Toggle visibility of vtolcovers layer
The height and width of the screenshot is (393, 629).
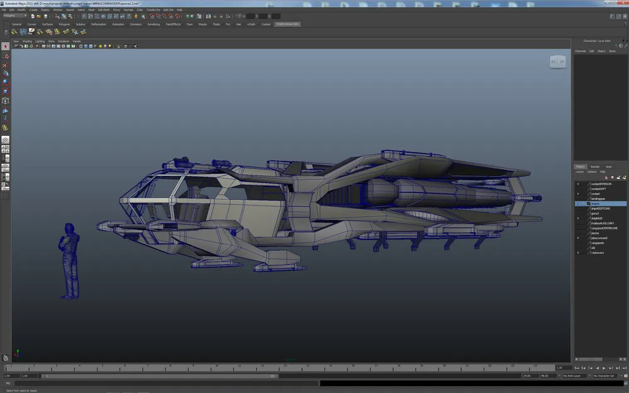point(578,253)
